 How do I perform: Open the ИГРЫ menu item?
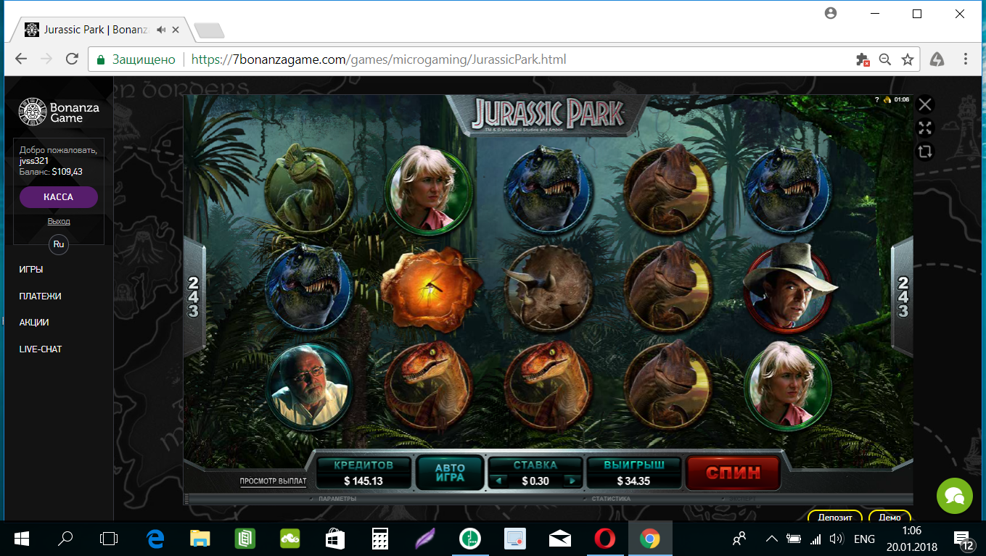pyautogui.click(x=31, y=269)
